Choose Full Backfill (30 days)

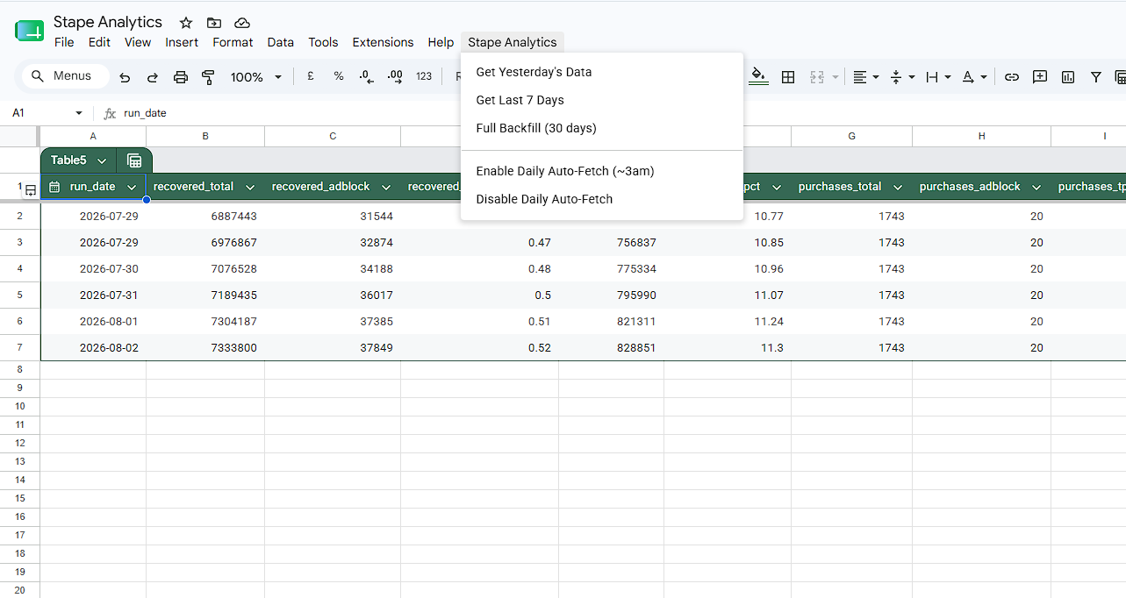coord(602,128)
